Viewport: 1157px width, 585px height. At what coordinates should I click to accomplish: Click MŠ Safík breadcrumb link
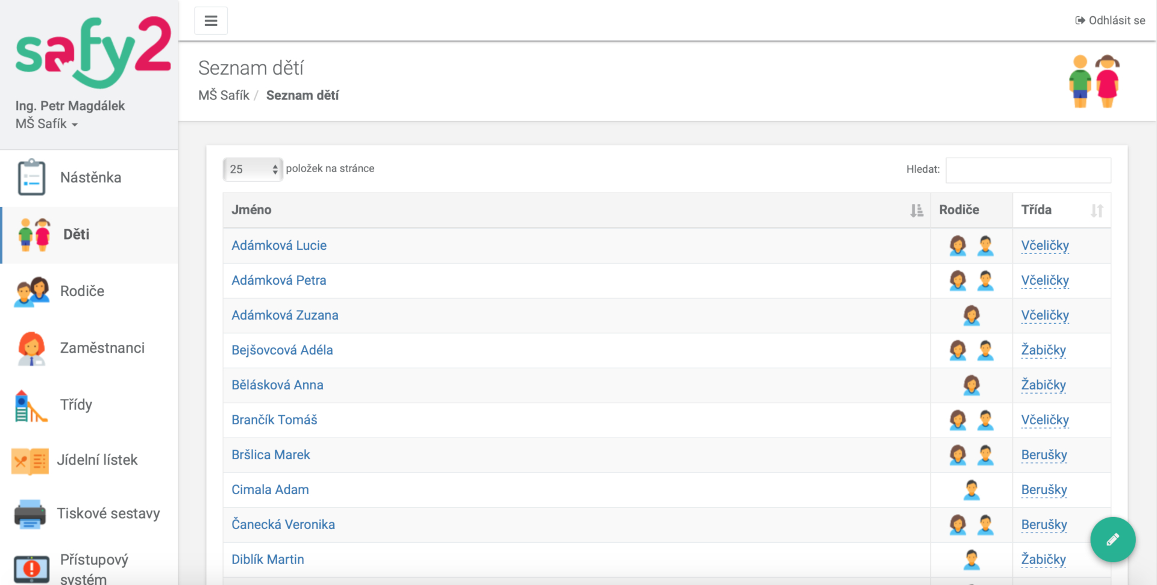tap(224, 96)
